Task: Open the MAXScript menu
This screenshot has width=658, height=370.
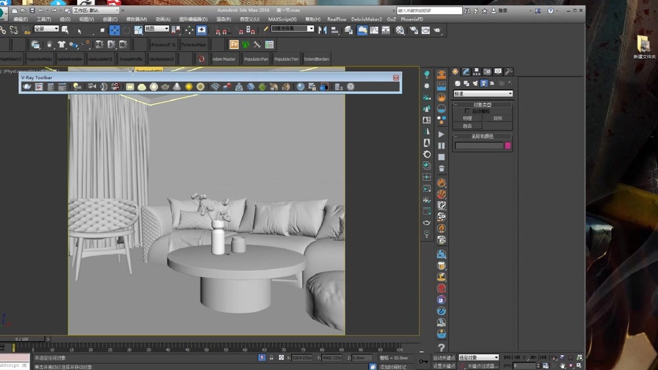Action: (281, 19)
